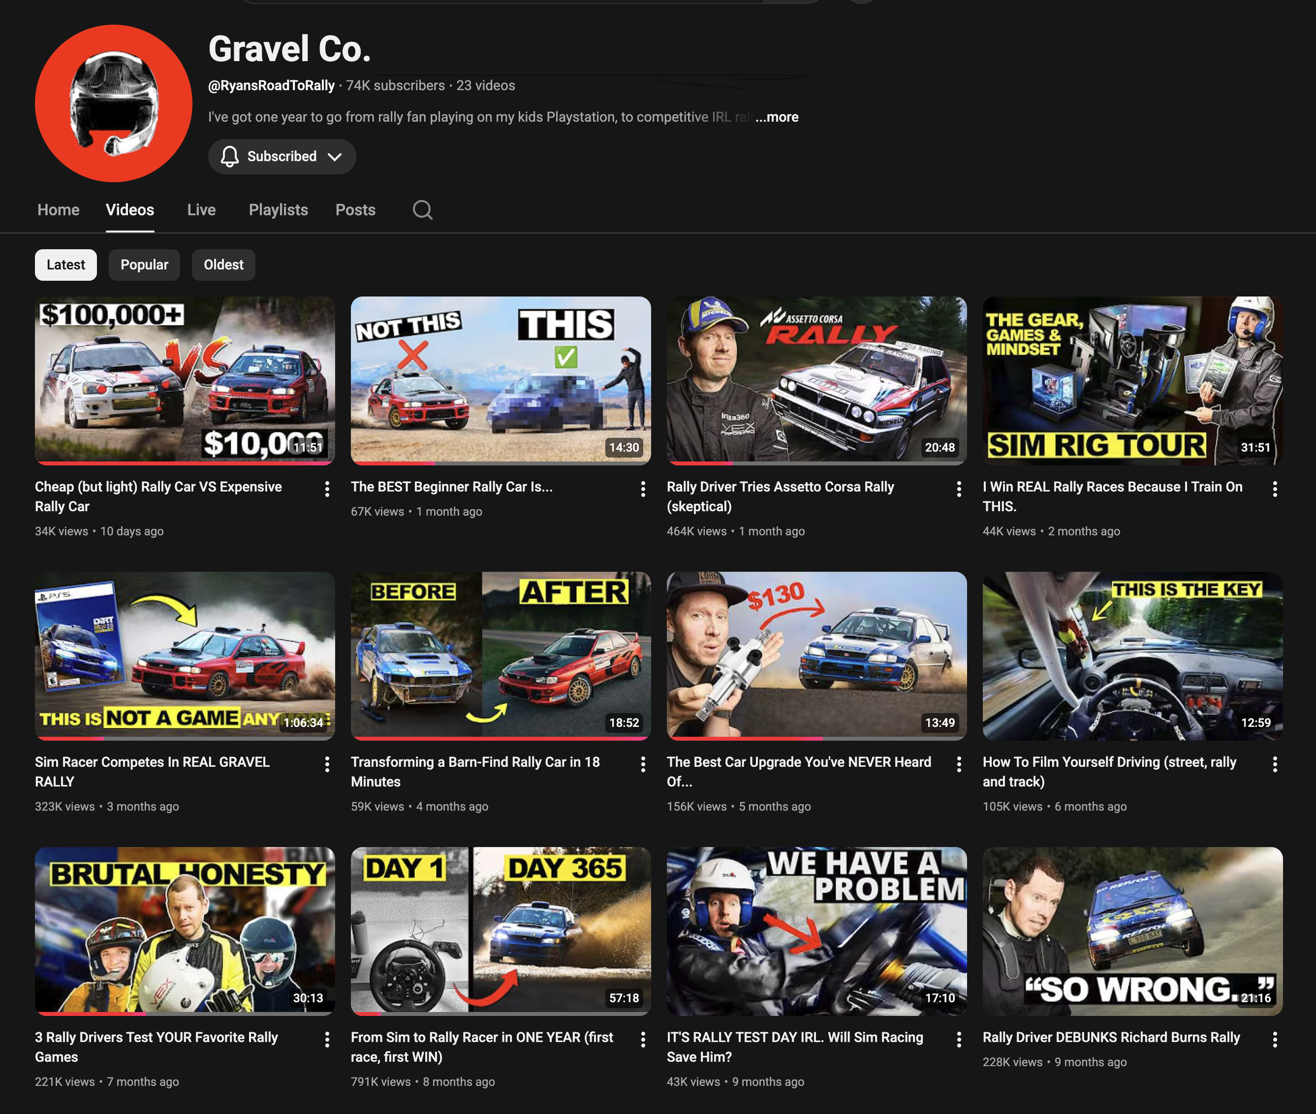Viewport: 1316px width, 1114px height.
Task: Open options menu for BEST Beginner Rally Car
Action: (x=643, y=489)
